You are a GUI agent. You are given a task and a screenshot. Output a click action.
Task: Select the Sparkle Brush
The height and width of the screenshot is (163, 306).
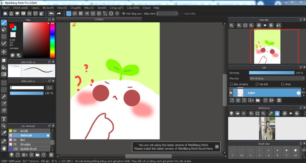coord(29,149)
